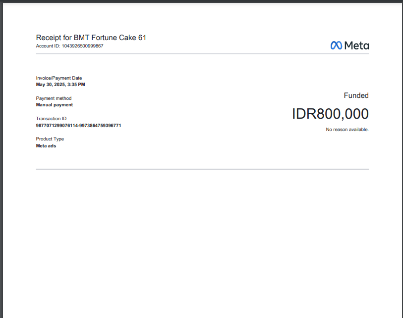
Task: Click the Account ID label in header
Action: (48, 46)
